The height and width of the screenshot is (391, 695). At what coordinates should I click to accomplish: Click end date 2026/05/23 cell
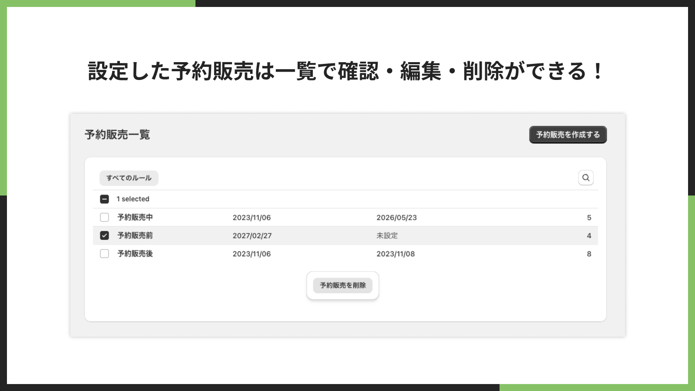397,218
